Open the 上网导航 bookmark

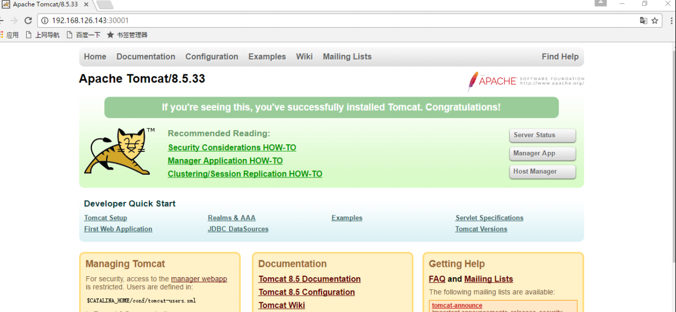43,35
